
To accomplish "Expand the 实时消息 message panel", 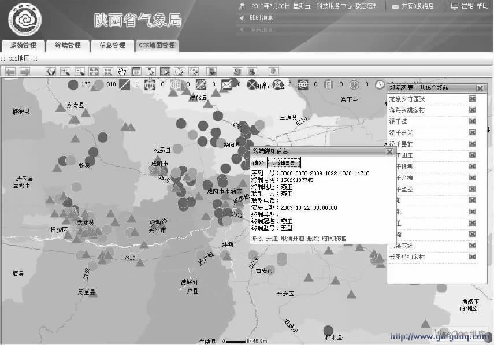I will click(x=261, y=17).
